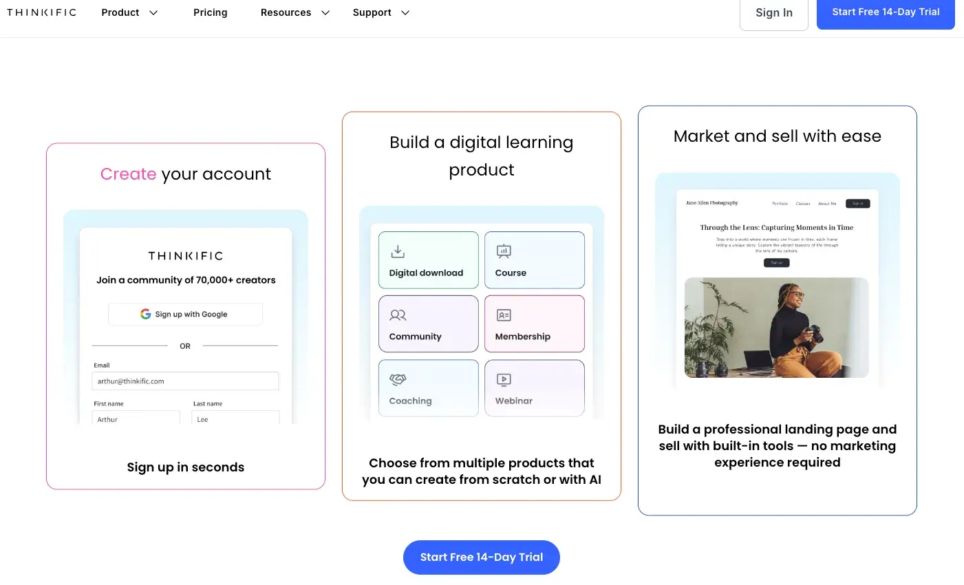Click the Thinkific logo in header
Viewport: 964px width, 585px height.
41,12
